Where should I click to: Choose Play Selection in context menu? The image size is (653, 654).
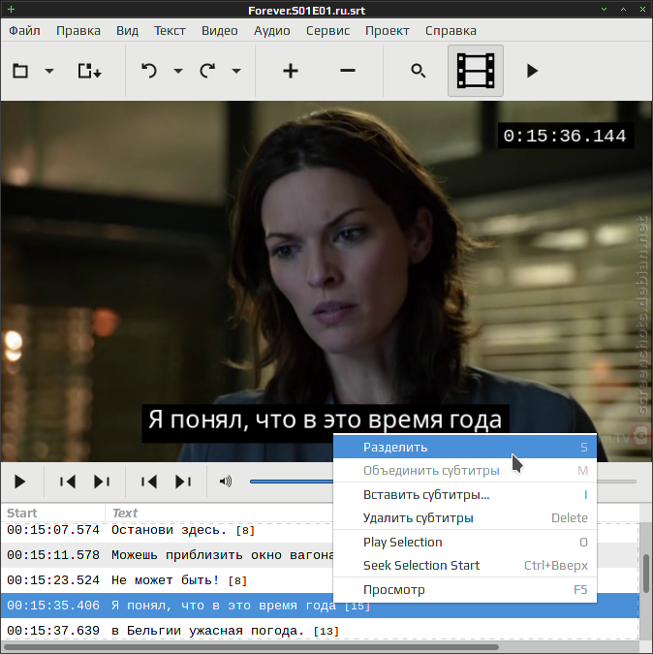click(x=465, y=543)
